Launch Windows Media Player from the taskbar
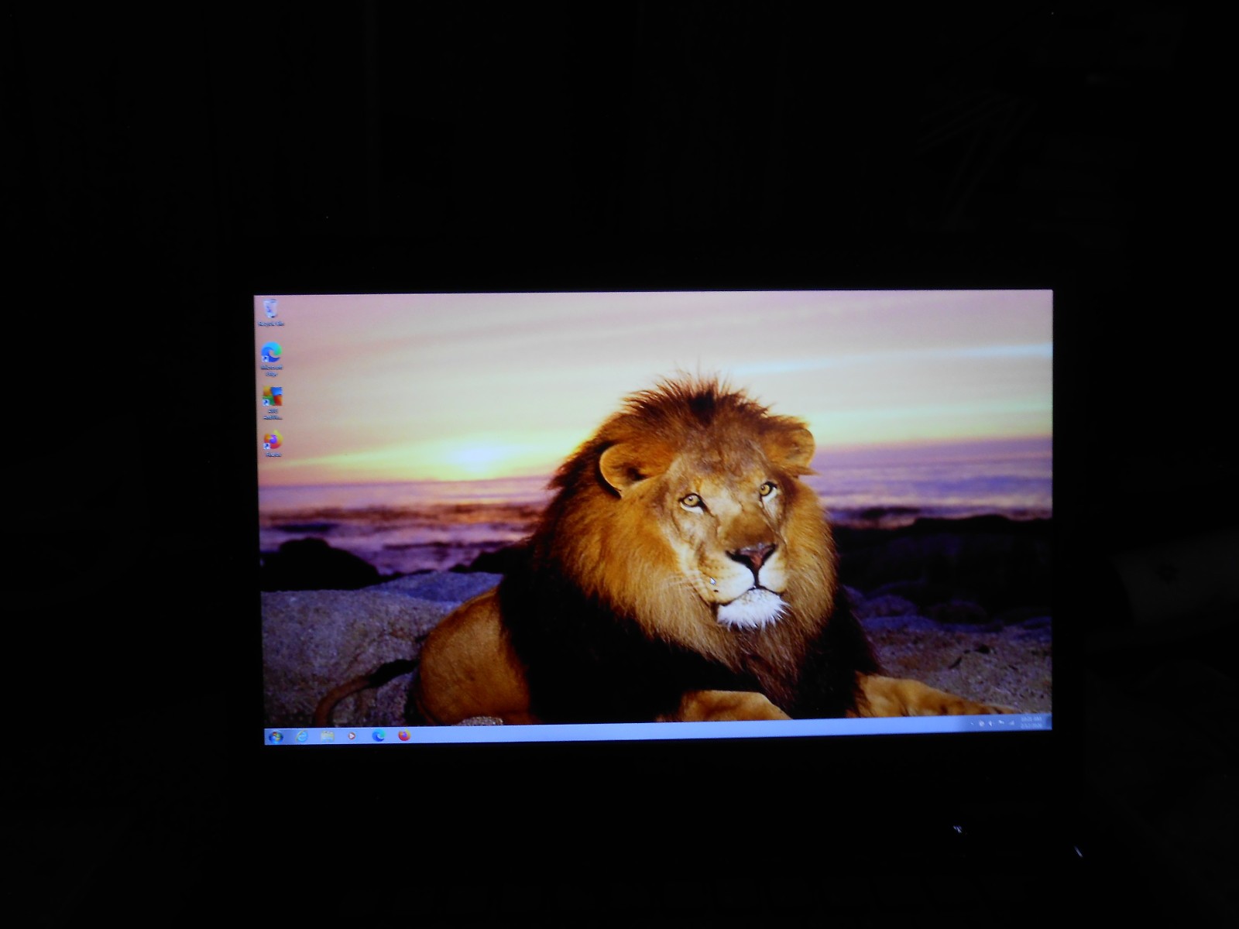 (352, 735)
